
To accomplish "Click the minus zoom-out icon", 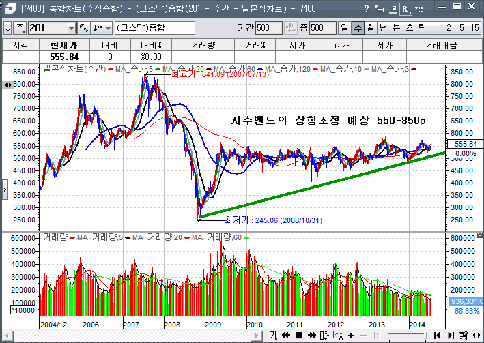I will click(364, 335).
